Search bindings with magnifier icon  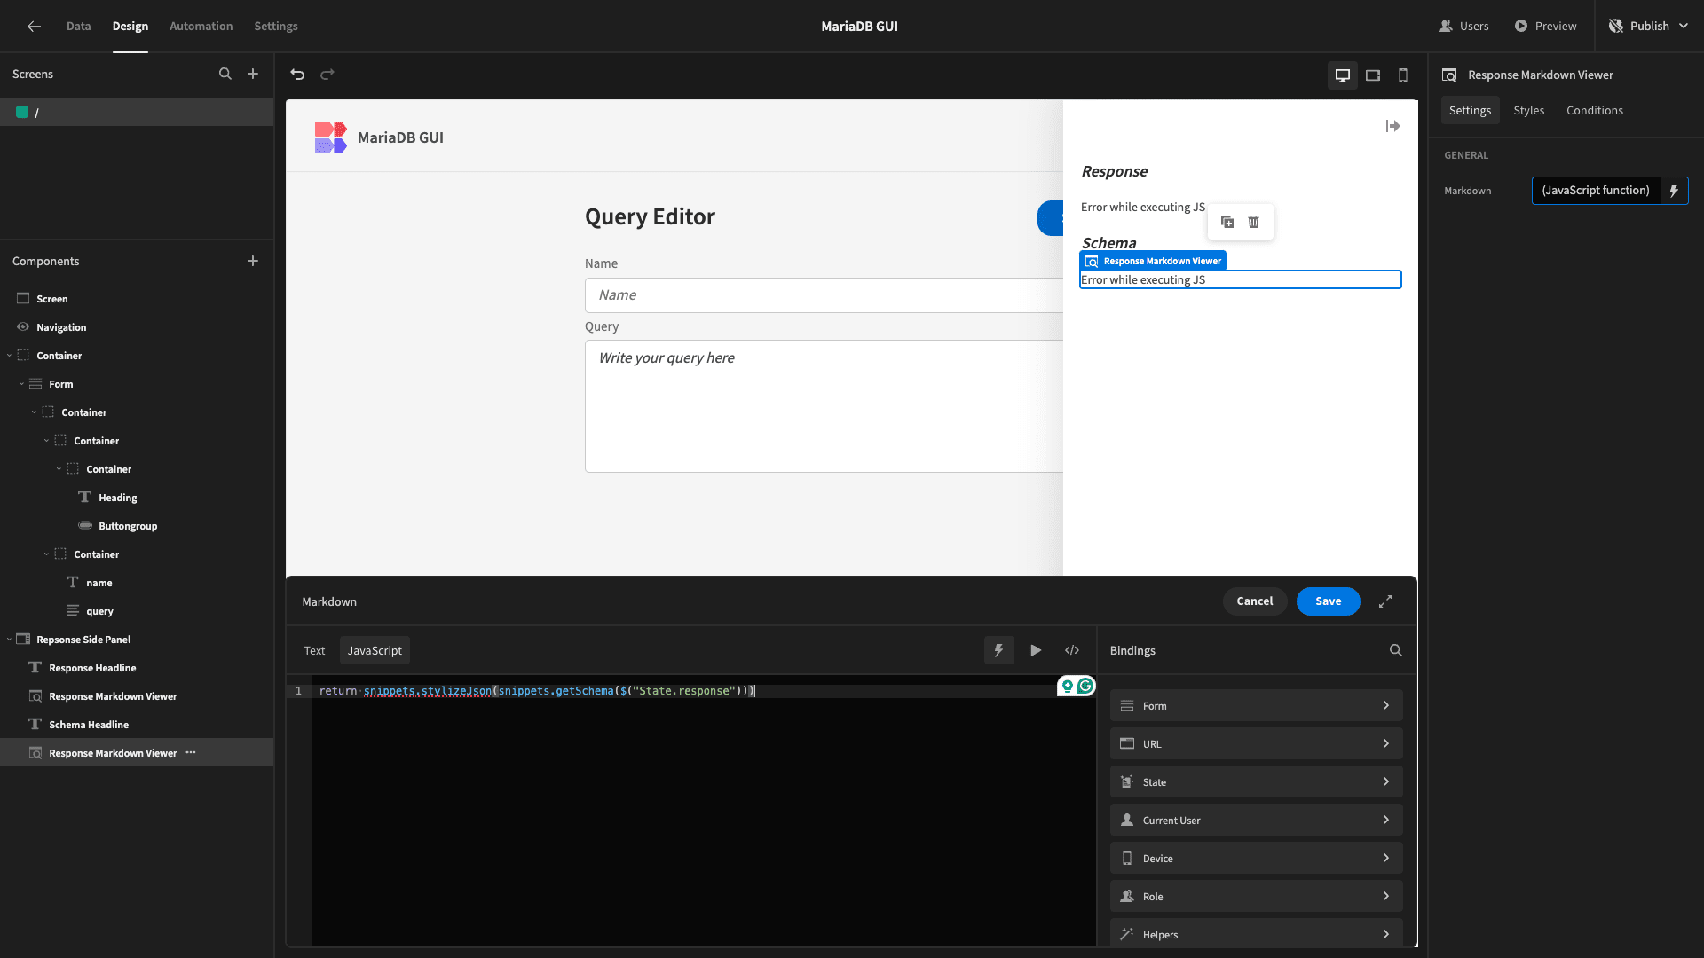click(1396, 650)
